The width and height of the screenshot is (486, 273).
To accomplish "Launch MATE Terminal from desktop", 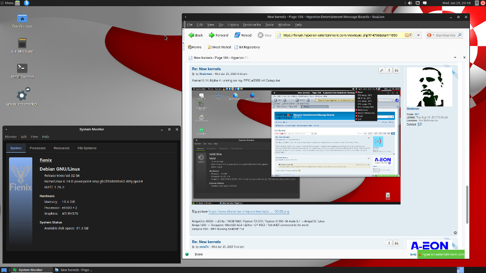I will [22, 71].
